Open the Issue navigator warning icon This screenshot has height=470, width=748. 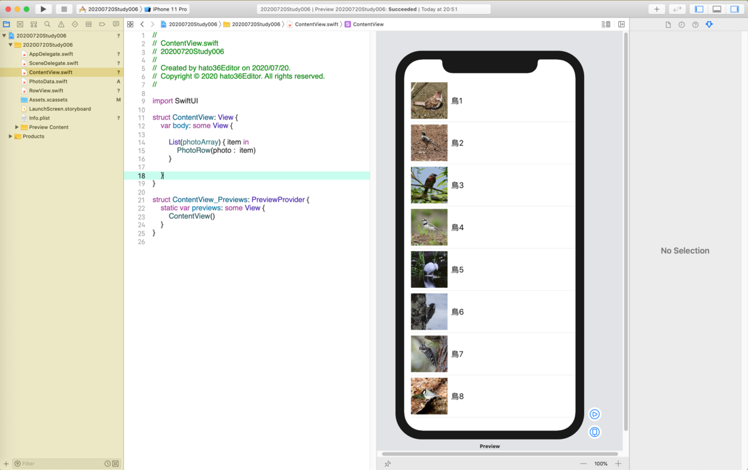(x=61, y=24)
